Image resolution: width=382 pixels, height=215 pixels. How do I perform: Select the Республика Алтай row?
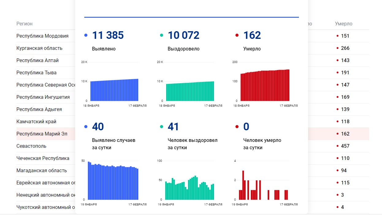click(37, 60)
